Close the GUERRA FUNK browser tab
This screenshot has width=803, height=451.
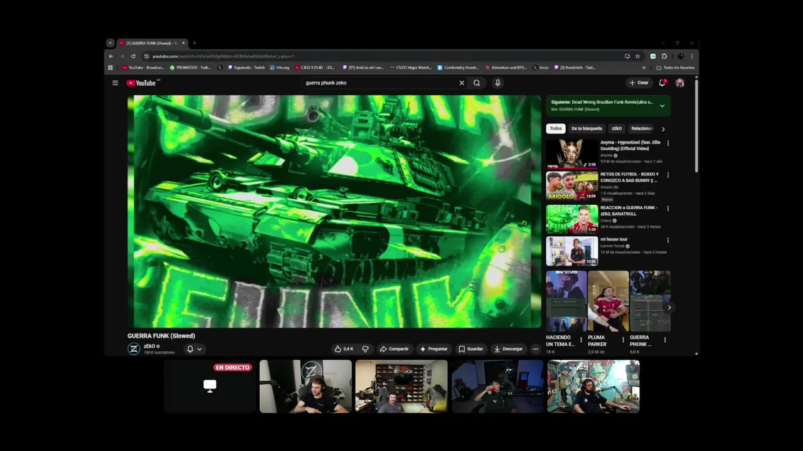tap(184, 43)
